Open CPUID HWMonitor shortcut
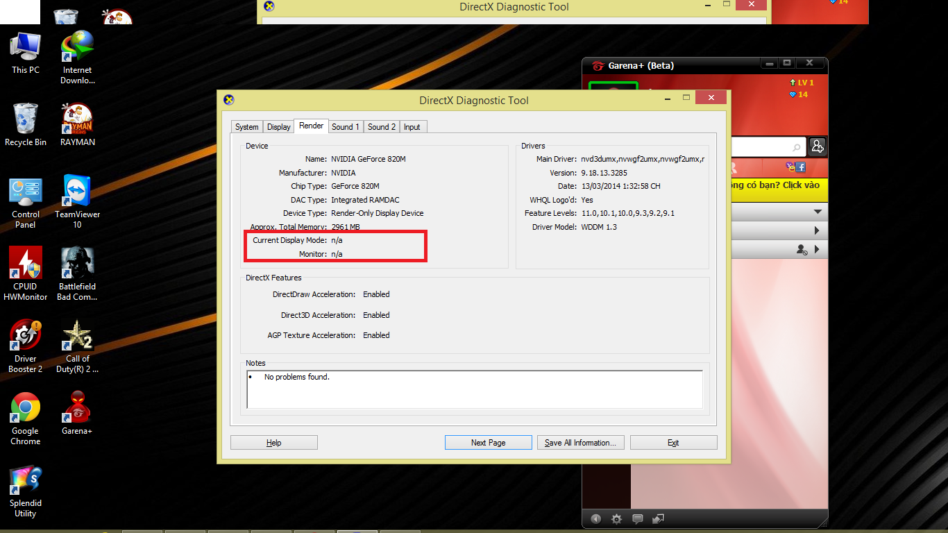948x533 pixels. tap(26, 274)
